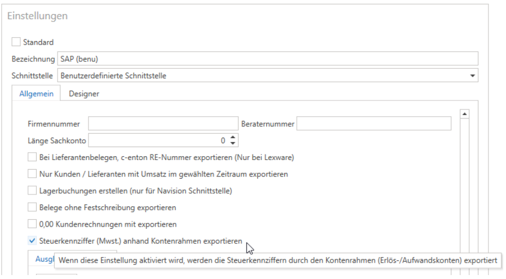Focus the Beraternummer input field
506x279 pixels.
coord(373,124)
